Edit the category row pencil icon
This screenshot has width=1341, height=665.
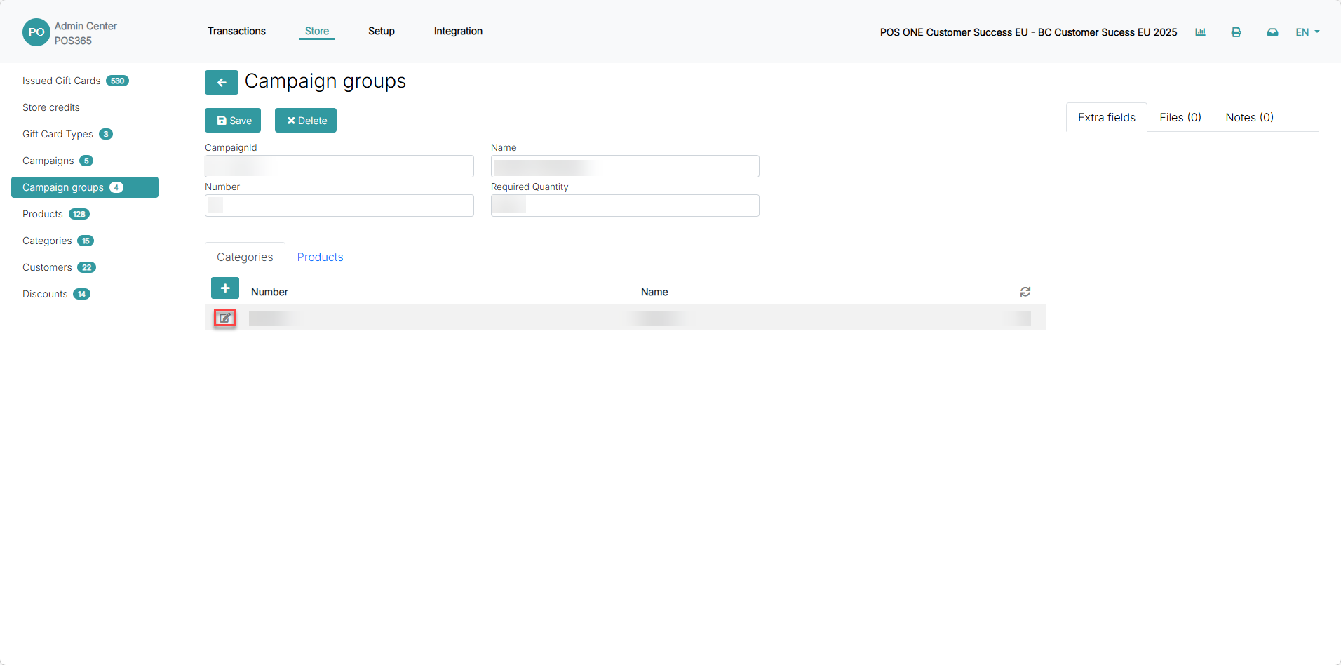pyautogui.click(x=224, y=318)
